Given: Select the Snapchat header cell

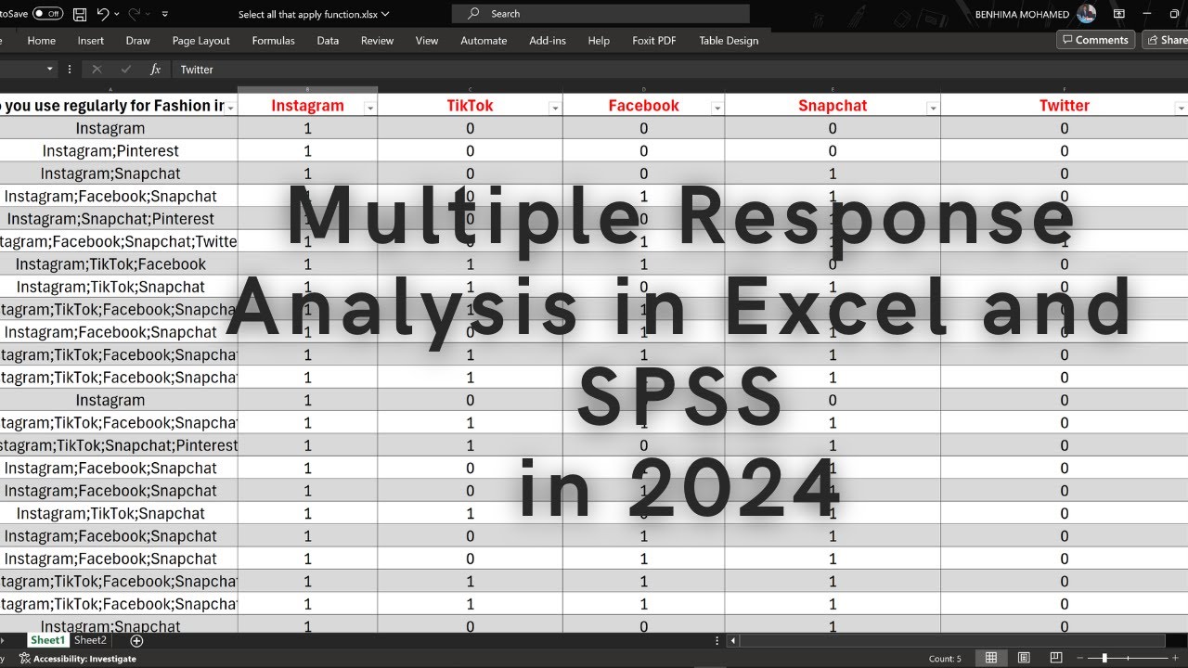Looking at the screenshot, I should [x=833, y=106].
